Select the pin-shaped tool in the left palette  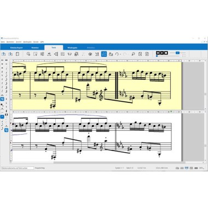(2, 105)
